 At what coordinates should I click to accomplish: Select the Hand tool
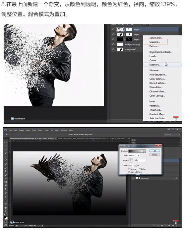coord(5,207)
